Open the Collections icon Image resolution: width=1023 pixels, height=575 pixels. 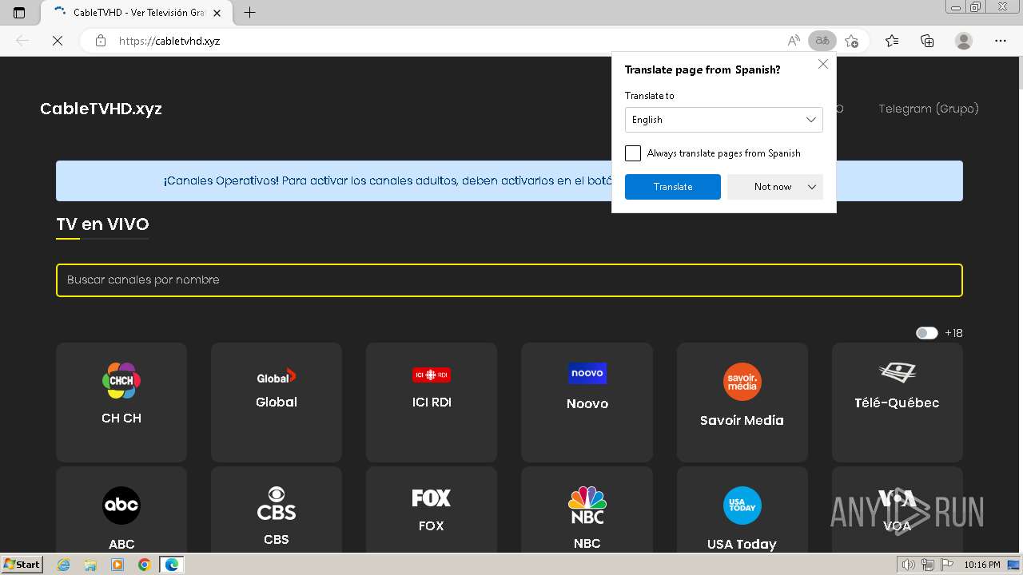(x=927, y=41)
